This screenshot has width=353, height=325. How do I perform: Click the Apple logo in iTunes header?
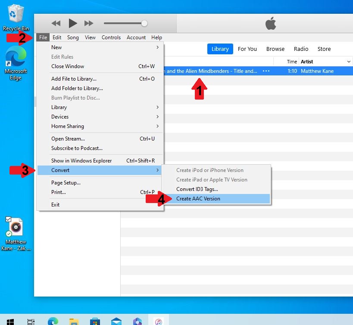271,23
